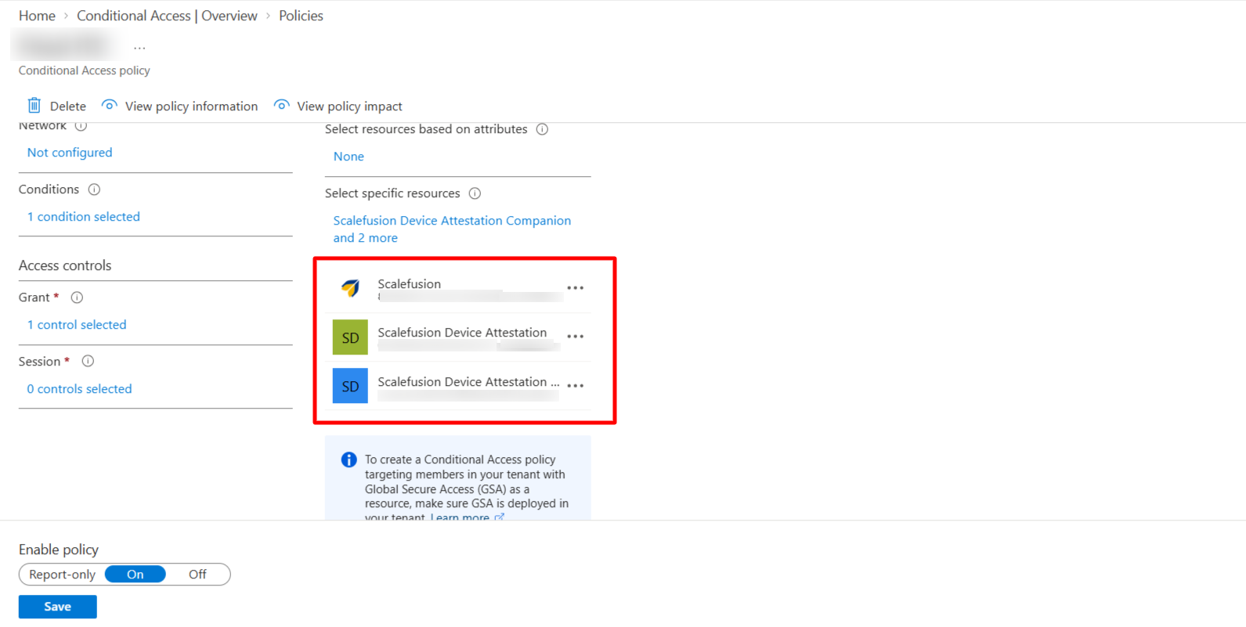The width and height of the screenshot is (1246, 627).
Task: Open ellipsis menu for green SD Attestation app
Action: pos(576,337)
